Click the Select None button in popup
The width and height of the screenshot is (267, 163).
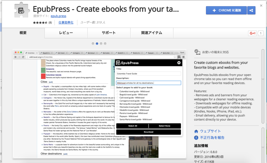(165, 126)
